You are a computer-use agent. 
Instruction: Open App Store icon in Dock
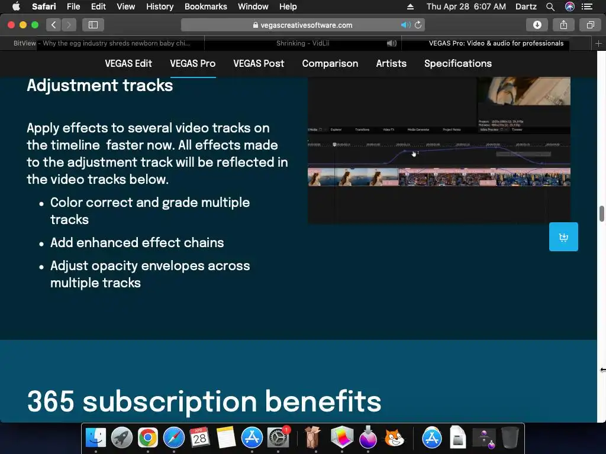(252, 438)
